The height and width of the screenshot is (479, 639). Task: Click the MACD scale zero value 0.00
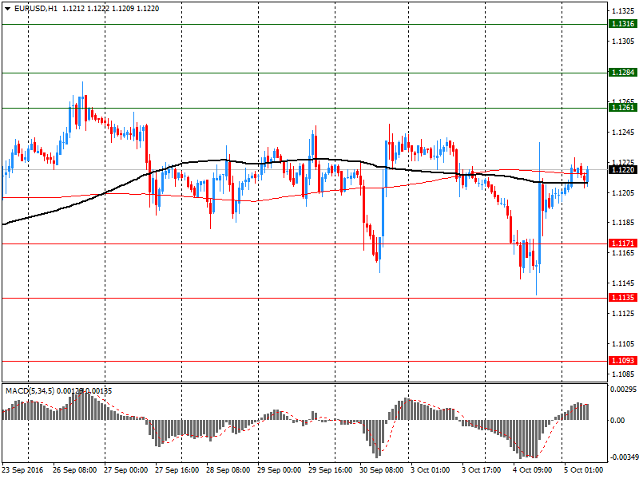tap(618, 421)
